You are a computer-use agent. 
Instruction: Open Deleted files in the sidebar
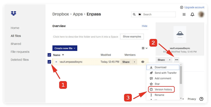20,60
